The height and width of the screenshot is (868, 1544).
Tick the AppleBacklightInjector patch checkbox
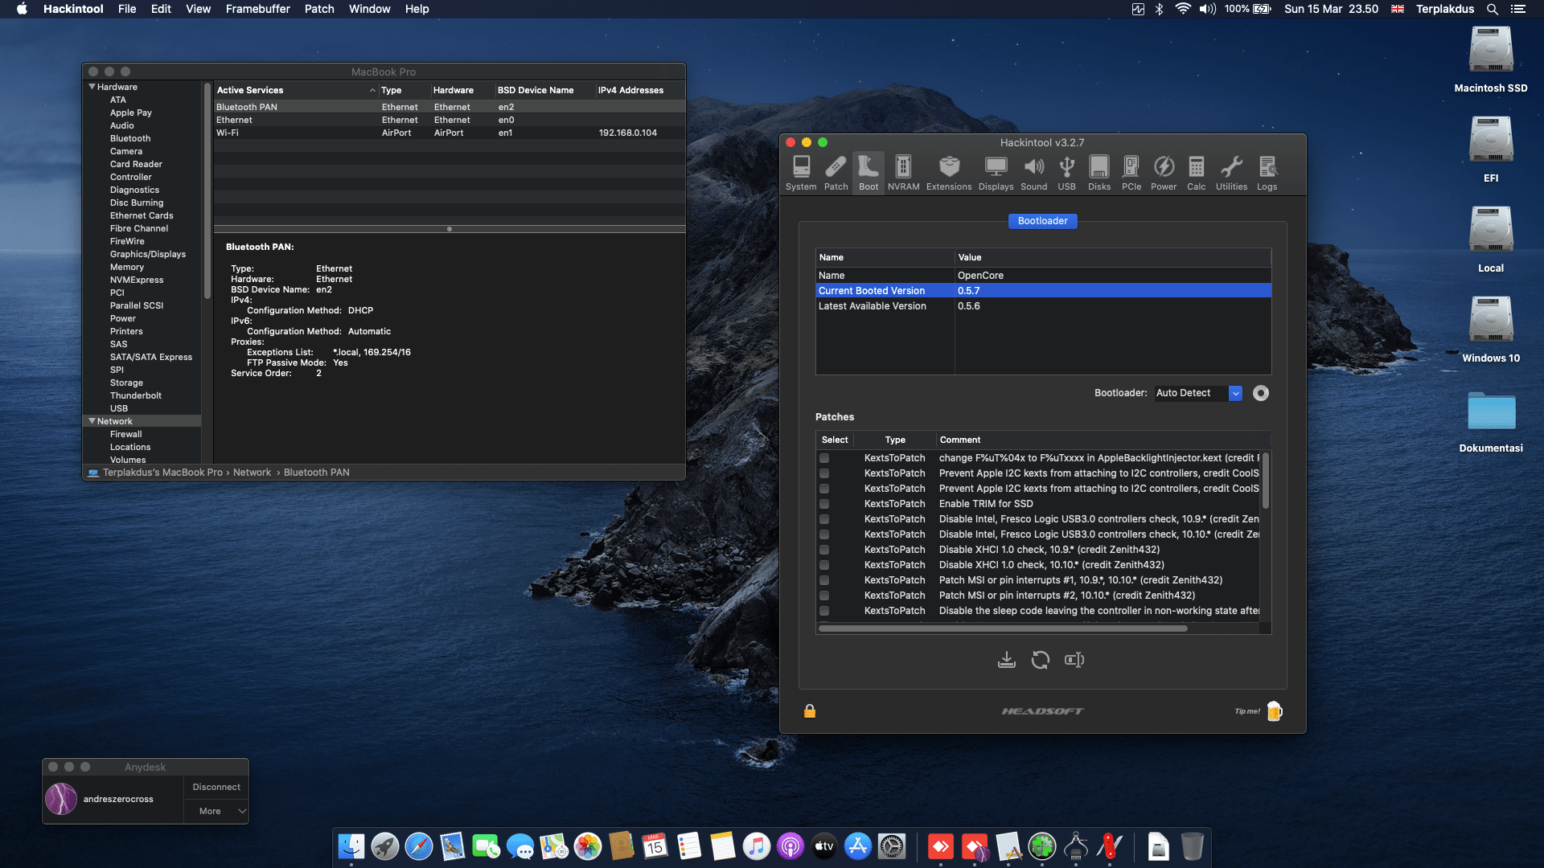click(824, 458)
